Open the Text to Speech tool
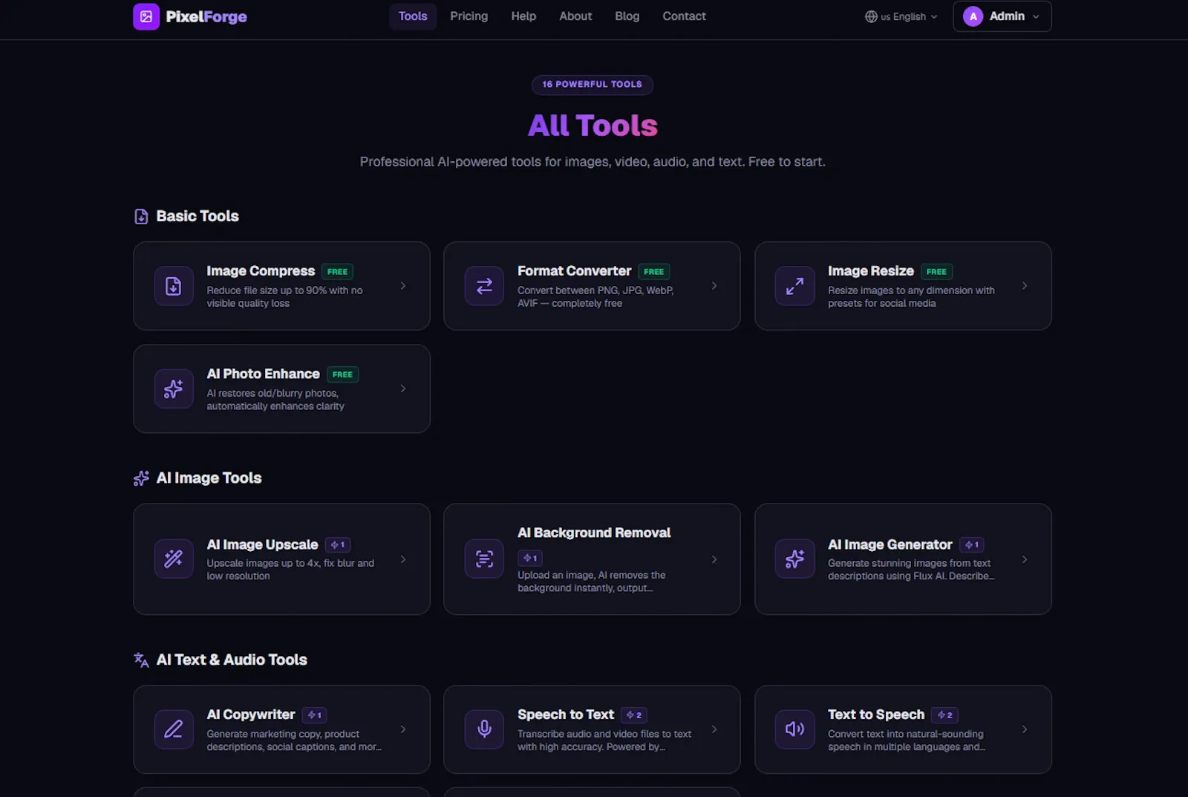 (x=903, y=729)
